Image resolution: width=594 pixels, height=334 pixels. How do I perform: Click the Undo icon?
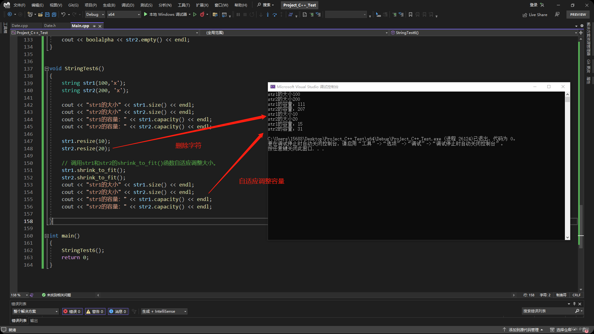point(63,15)
